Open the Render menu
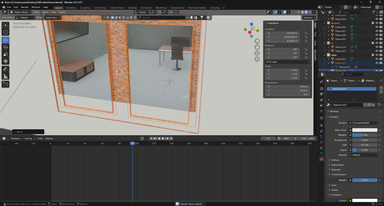 click(25, 7)
